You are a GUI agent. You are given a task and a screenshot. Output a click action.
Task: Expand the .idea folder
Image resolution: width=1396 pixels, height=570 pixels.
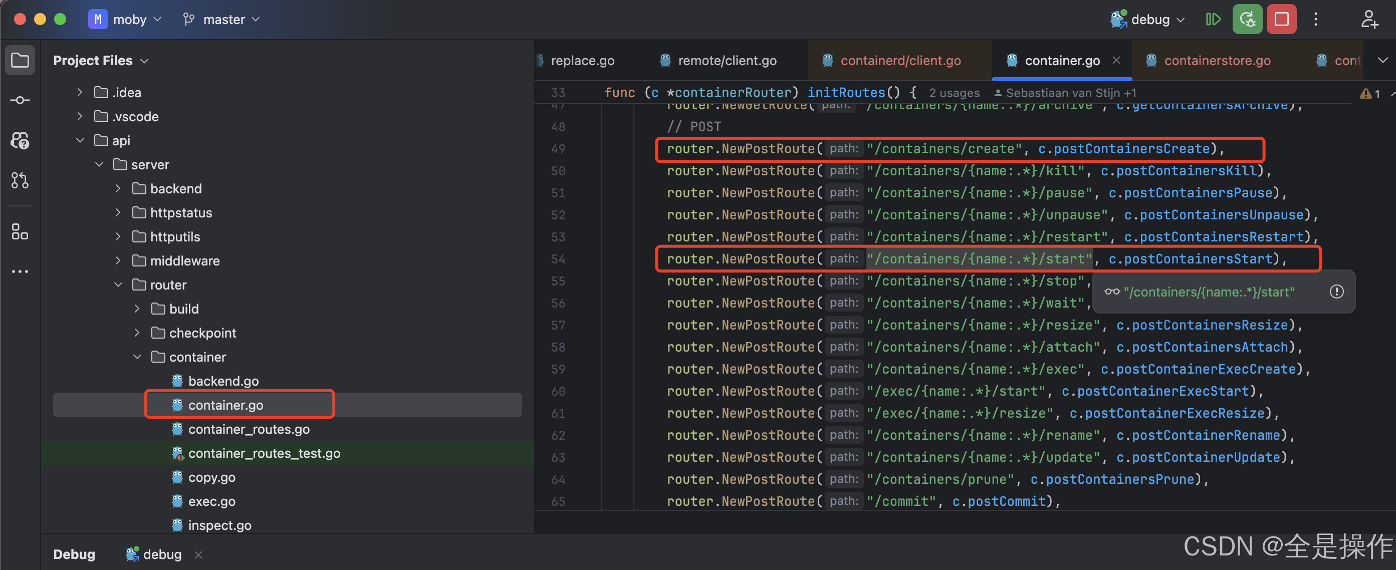point(80,93)
